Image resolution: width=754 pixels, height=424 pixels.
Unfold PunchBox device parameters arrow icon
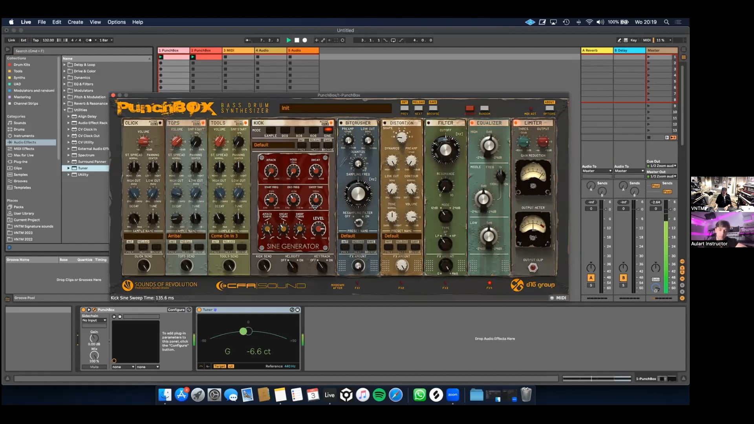pos(89,310)
